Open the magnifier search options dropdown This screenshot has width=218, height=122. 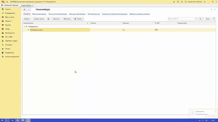point(201,19)
